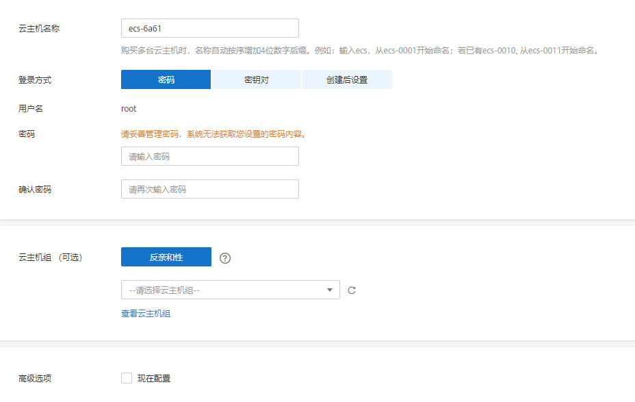Click the 请再次输入密码 confirmation field

(209, 190)
